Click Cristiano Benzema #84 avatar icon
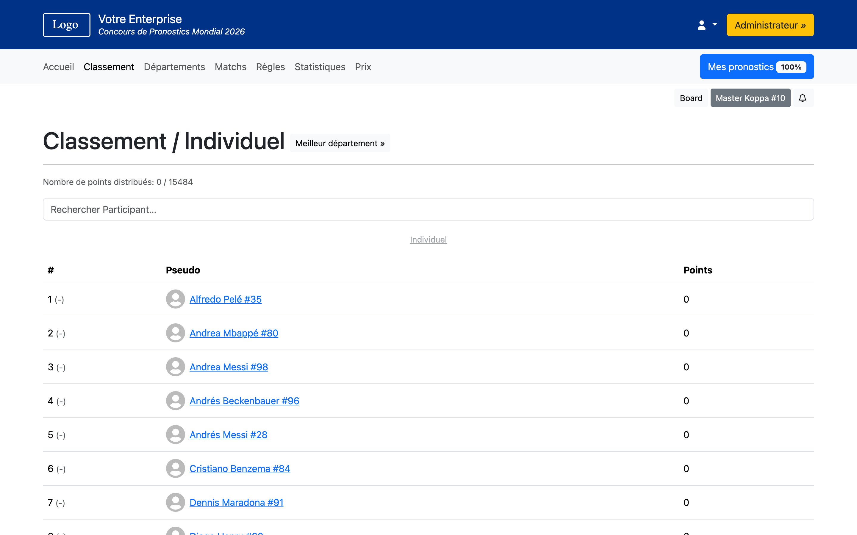The image size is (857, 535). coord(175,468)
